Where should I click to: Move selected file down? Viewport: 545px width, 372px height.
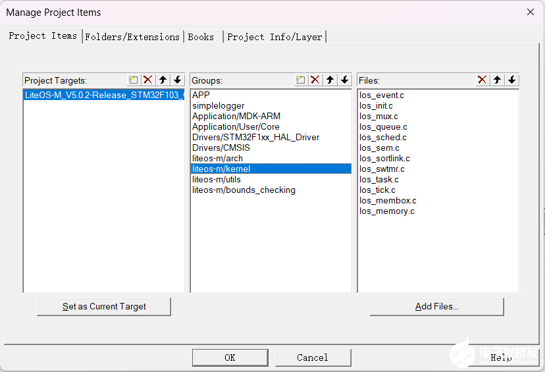coord(511,80)
